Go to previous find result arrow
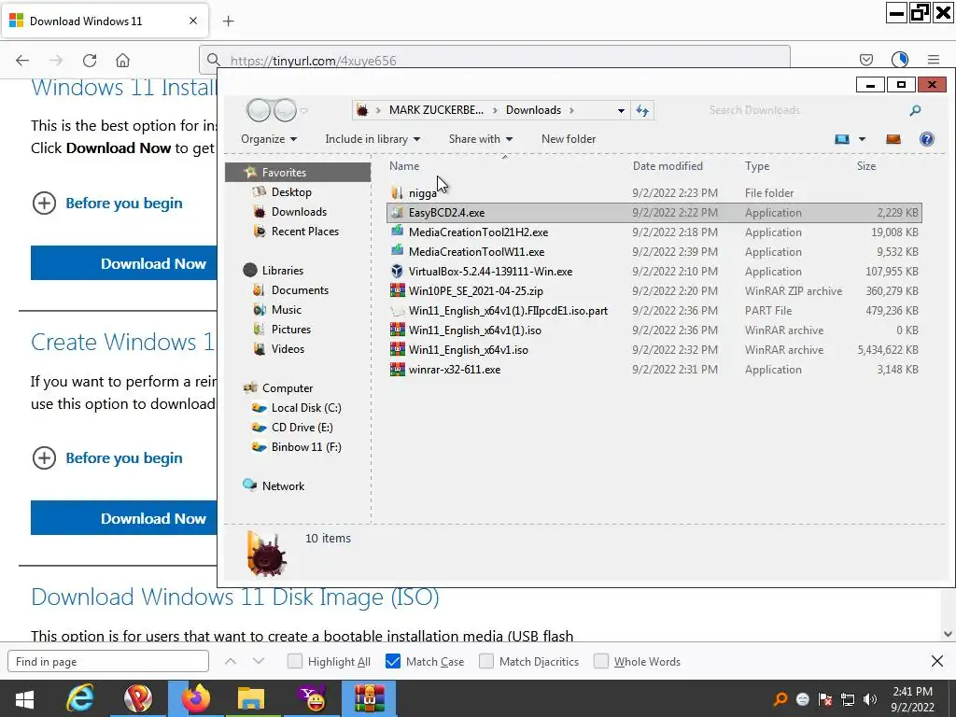This screenshot has height=717, width=956. click(230, 661)
